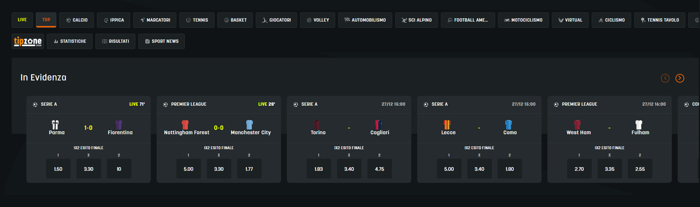Click Como team name
The width and height of the screenshot is (700, 207).
[x=510, y=132]
